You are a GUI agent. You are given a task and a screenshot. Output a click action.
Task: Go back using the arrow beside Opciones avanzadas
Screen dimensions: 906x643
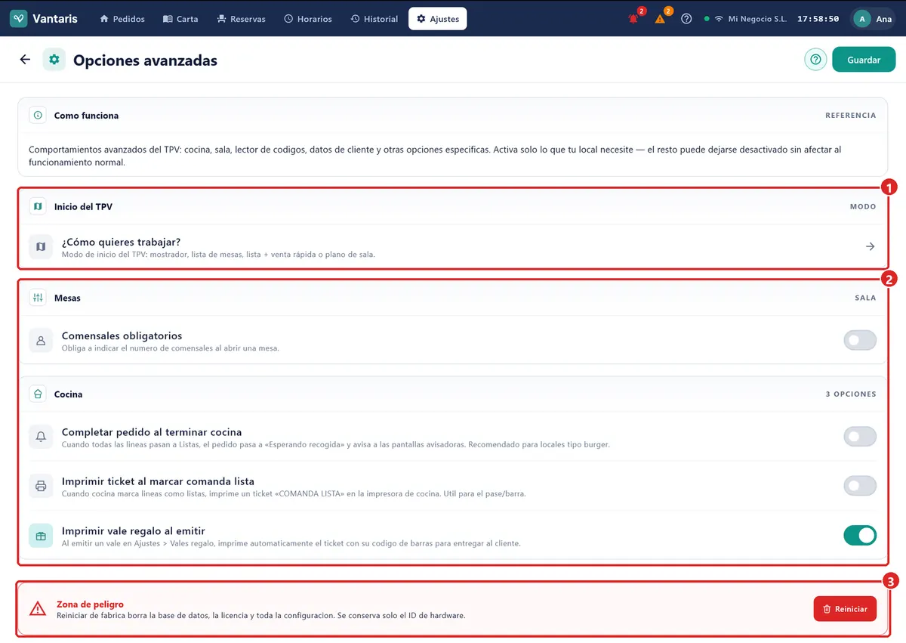click(x=25, y=60)
